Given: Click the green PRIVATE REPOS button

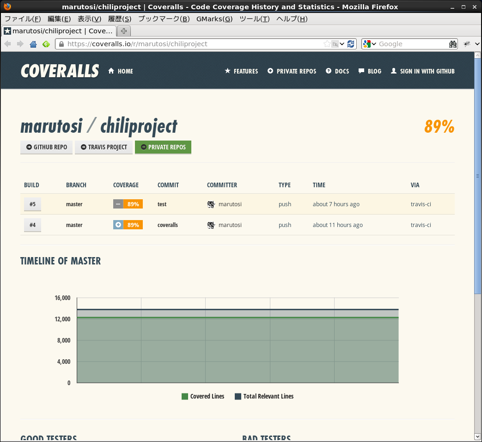Looking at the screenshot, I should (x=163, y=147).
